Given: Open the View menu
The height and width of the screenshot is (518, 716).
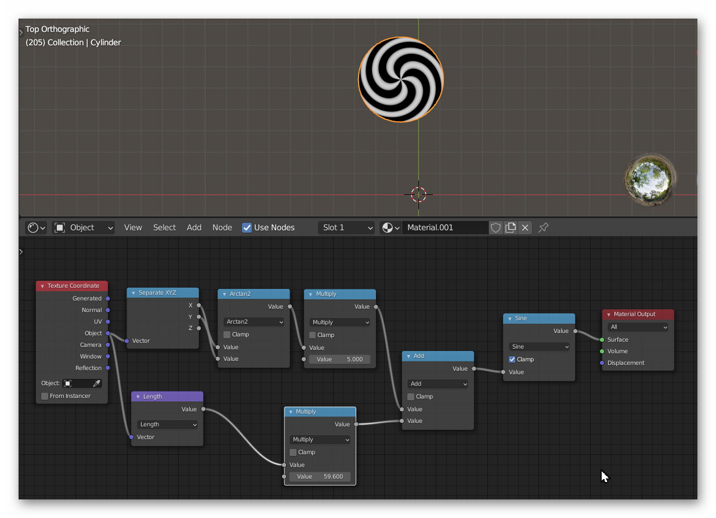Looking at the screenshot, I should click(133, 227).
